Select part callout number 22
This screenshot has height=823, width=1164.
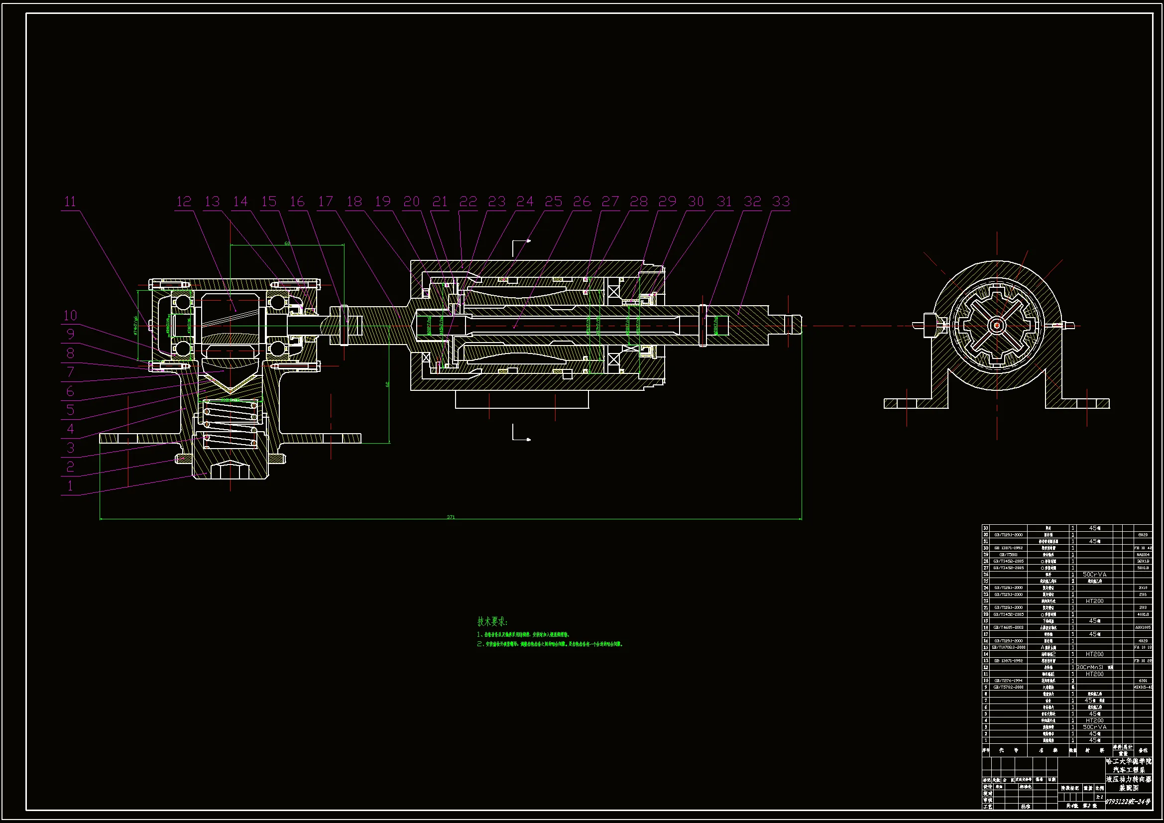(x=468, y=202)
